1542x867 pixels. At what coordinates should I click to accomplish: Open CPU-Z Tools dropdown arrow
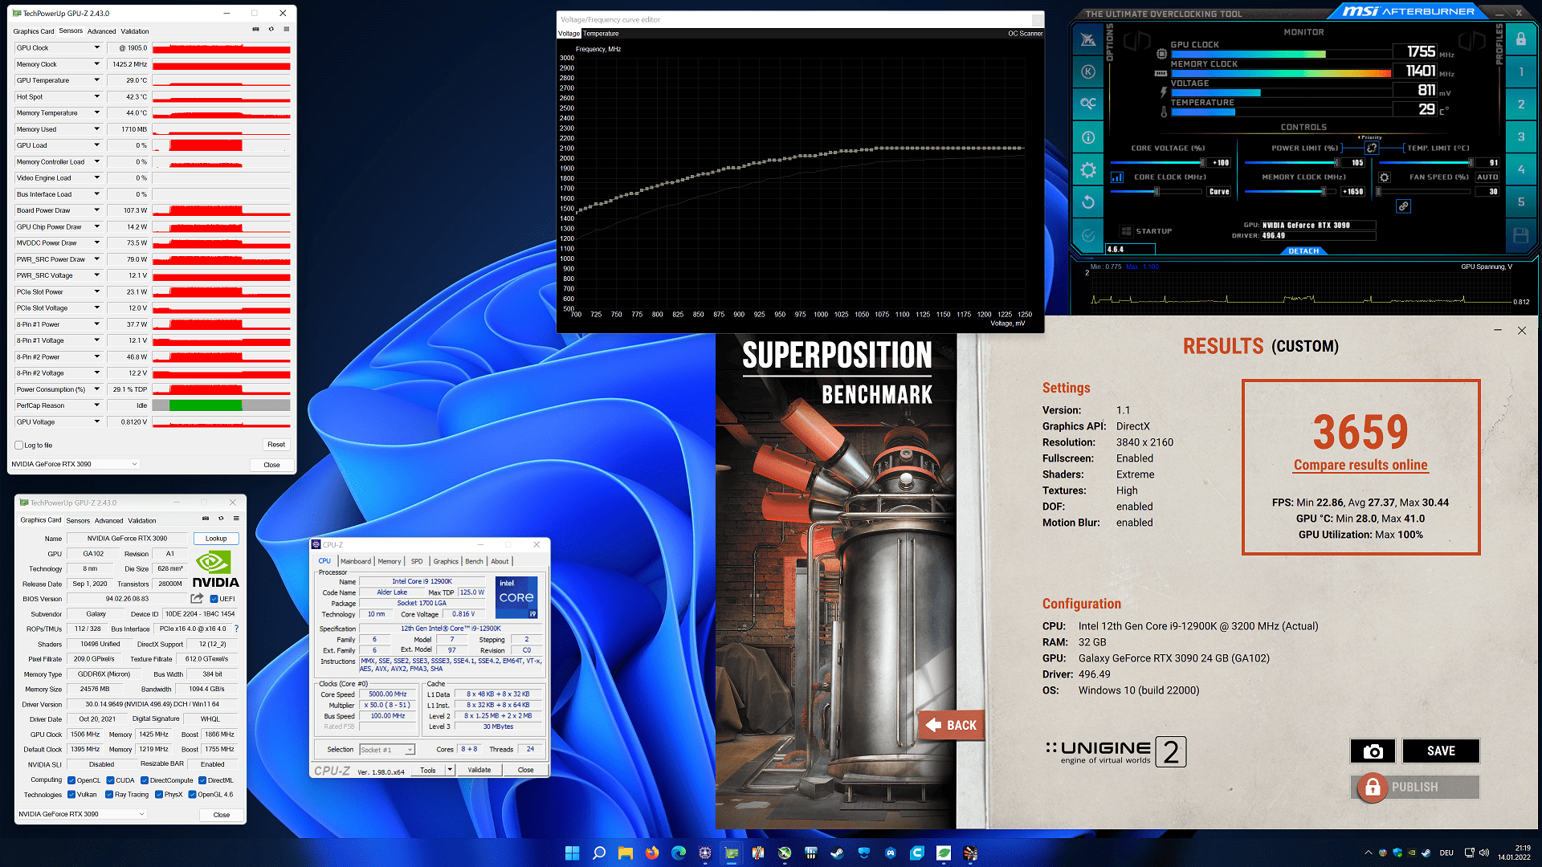click(450, 770)
